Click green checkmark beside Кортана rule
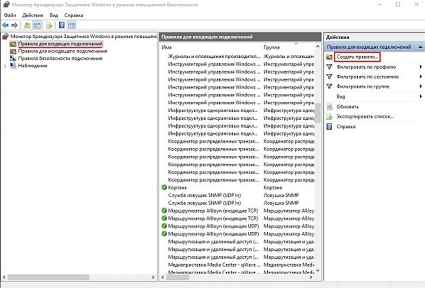Screen dimensions: 425x288 pos(164,187)
